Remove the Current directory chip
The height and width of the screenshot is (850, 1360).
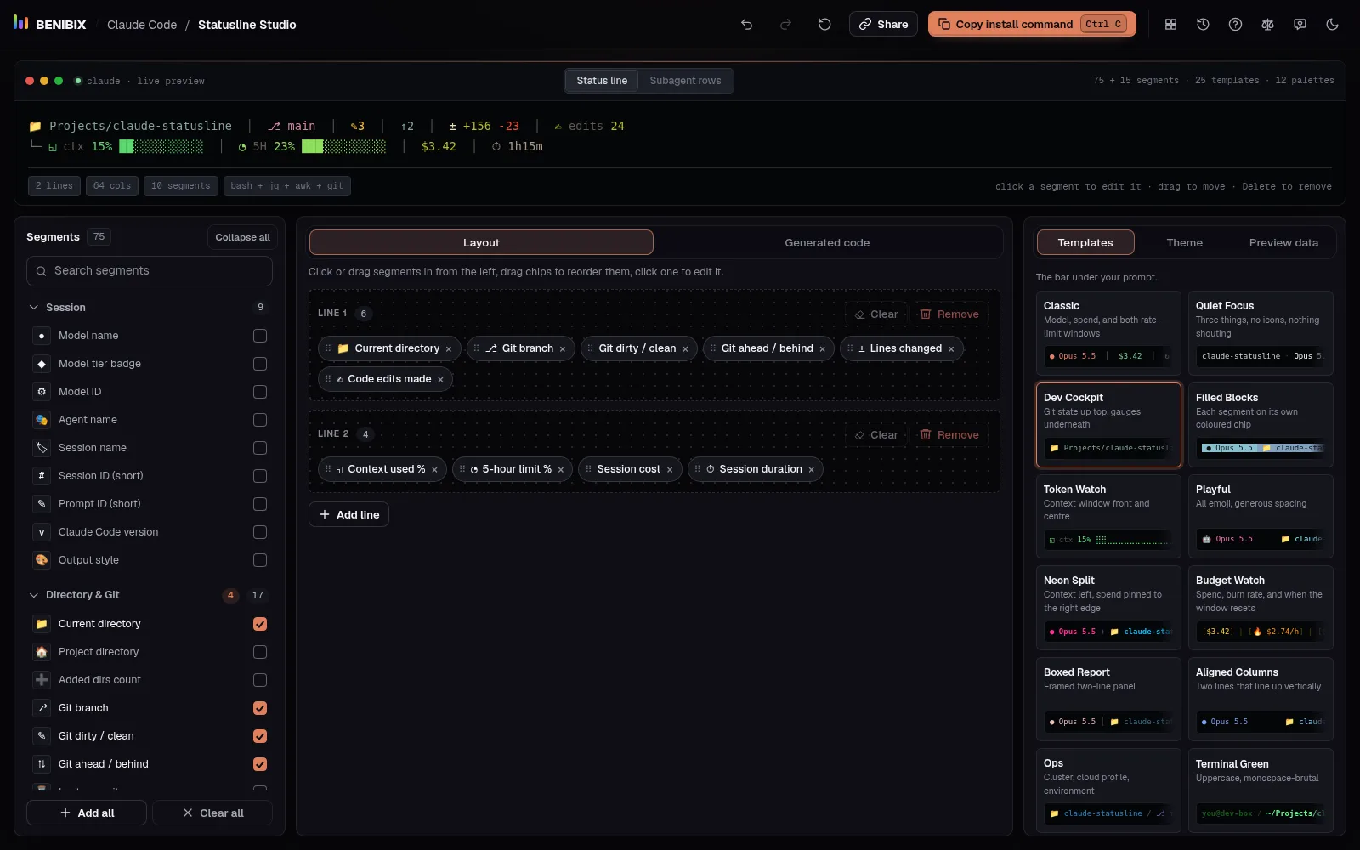point(449,349)
